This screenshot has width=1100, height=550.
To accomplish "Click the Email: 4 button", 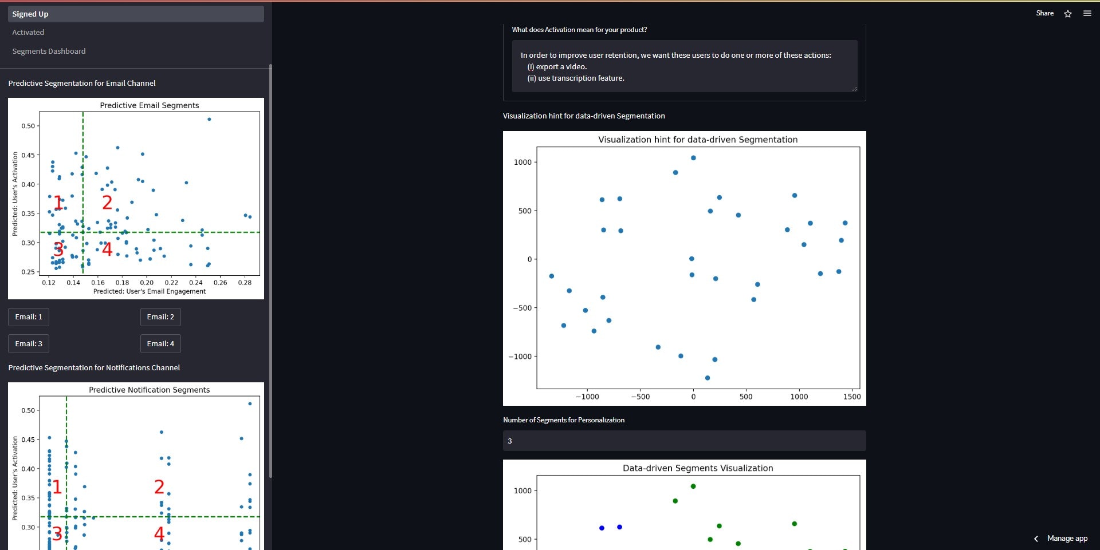I will [160, 344].
